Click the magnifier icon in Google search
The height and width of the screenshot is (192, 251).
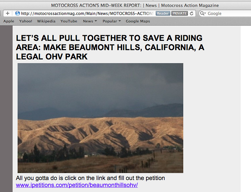point(202,13)
